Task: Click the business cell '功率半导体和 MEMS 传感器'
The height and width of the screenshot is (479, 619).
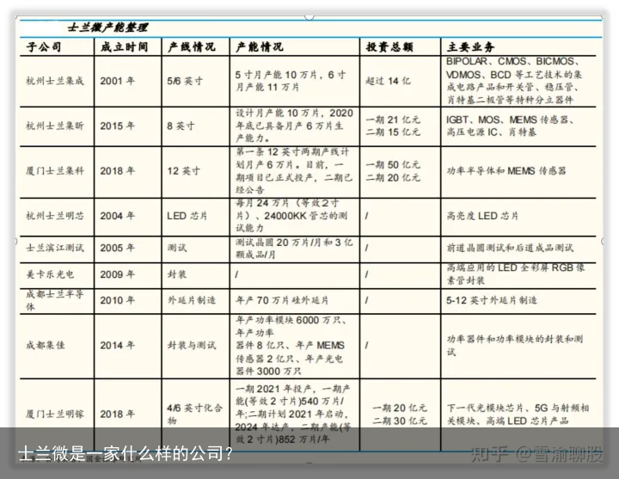Action: [506, 171]
